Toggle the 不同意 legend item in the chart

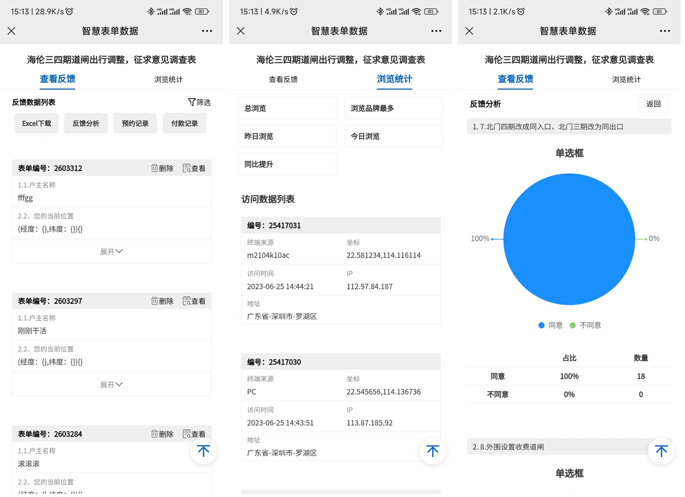click(x=585, y=325)
